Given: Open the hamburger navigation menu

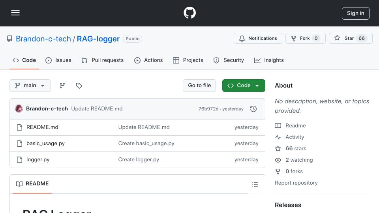Looking at the screenshot, I should coord(15,13).
